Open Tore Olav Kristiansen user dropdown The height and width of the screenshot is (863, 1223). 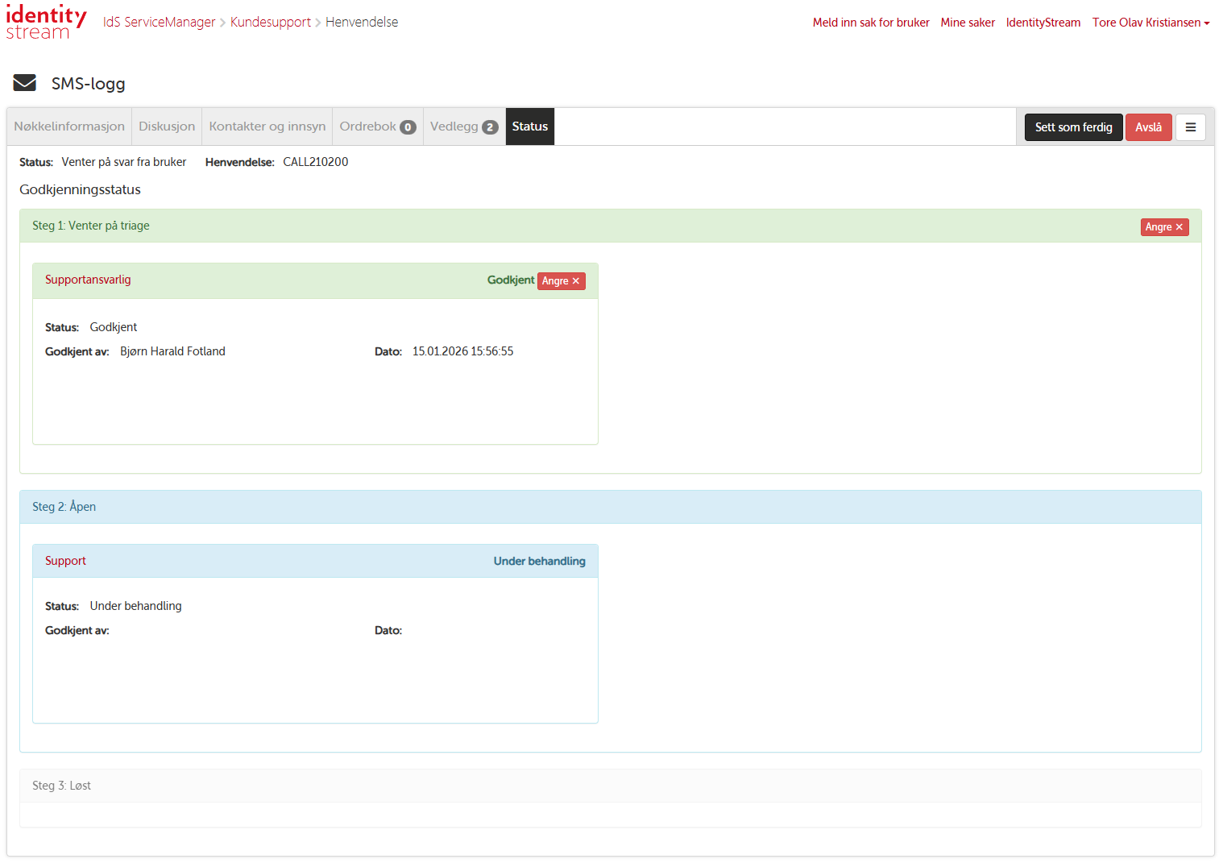point(1150,23)
